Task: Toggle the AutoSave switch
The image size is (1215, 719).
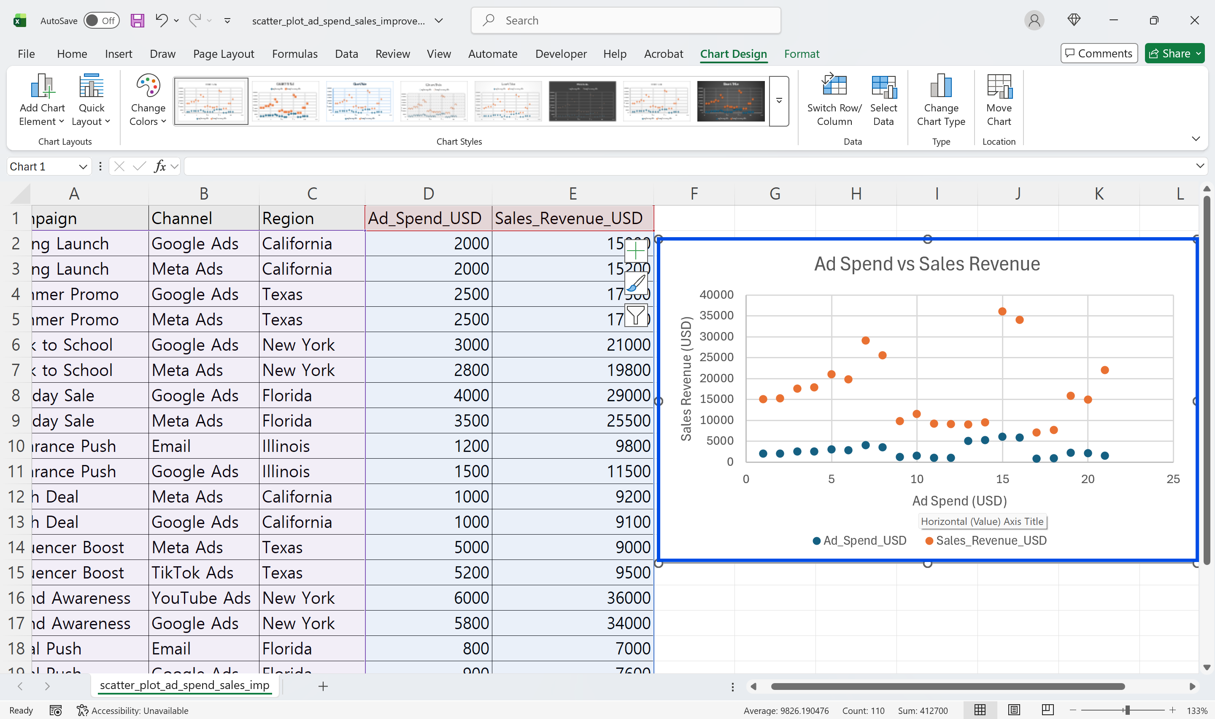Action: (101, 20)
